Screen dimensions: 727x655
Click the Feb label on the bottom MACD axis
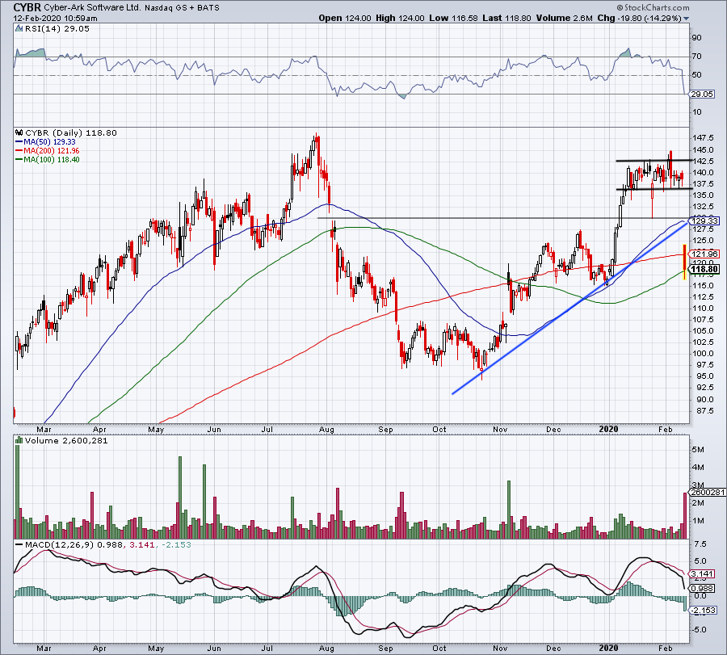[x=666, y=648]
